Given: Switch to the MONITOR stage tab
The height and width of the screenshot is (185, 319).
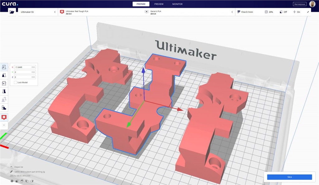Looking at the screenshot, I should [177, 4].
